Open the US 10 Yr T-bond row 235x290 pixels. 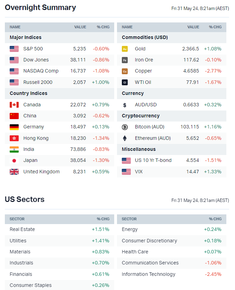(153, 160)
